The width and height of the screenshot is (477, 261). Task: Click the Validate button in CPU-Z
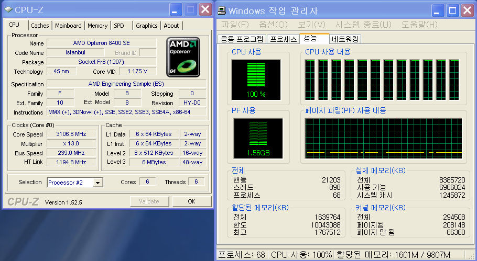149,201
